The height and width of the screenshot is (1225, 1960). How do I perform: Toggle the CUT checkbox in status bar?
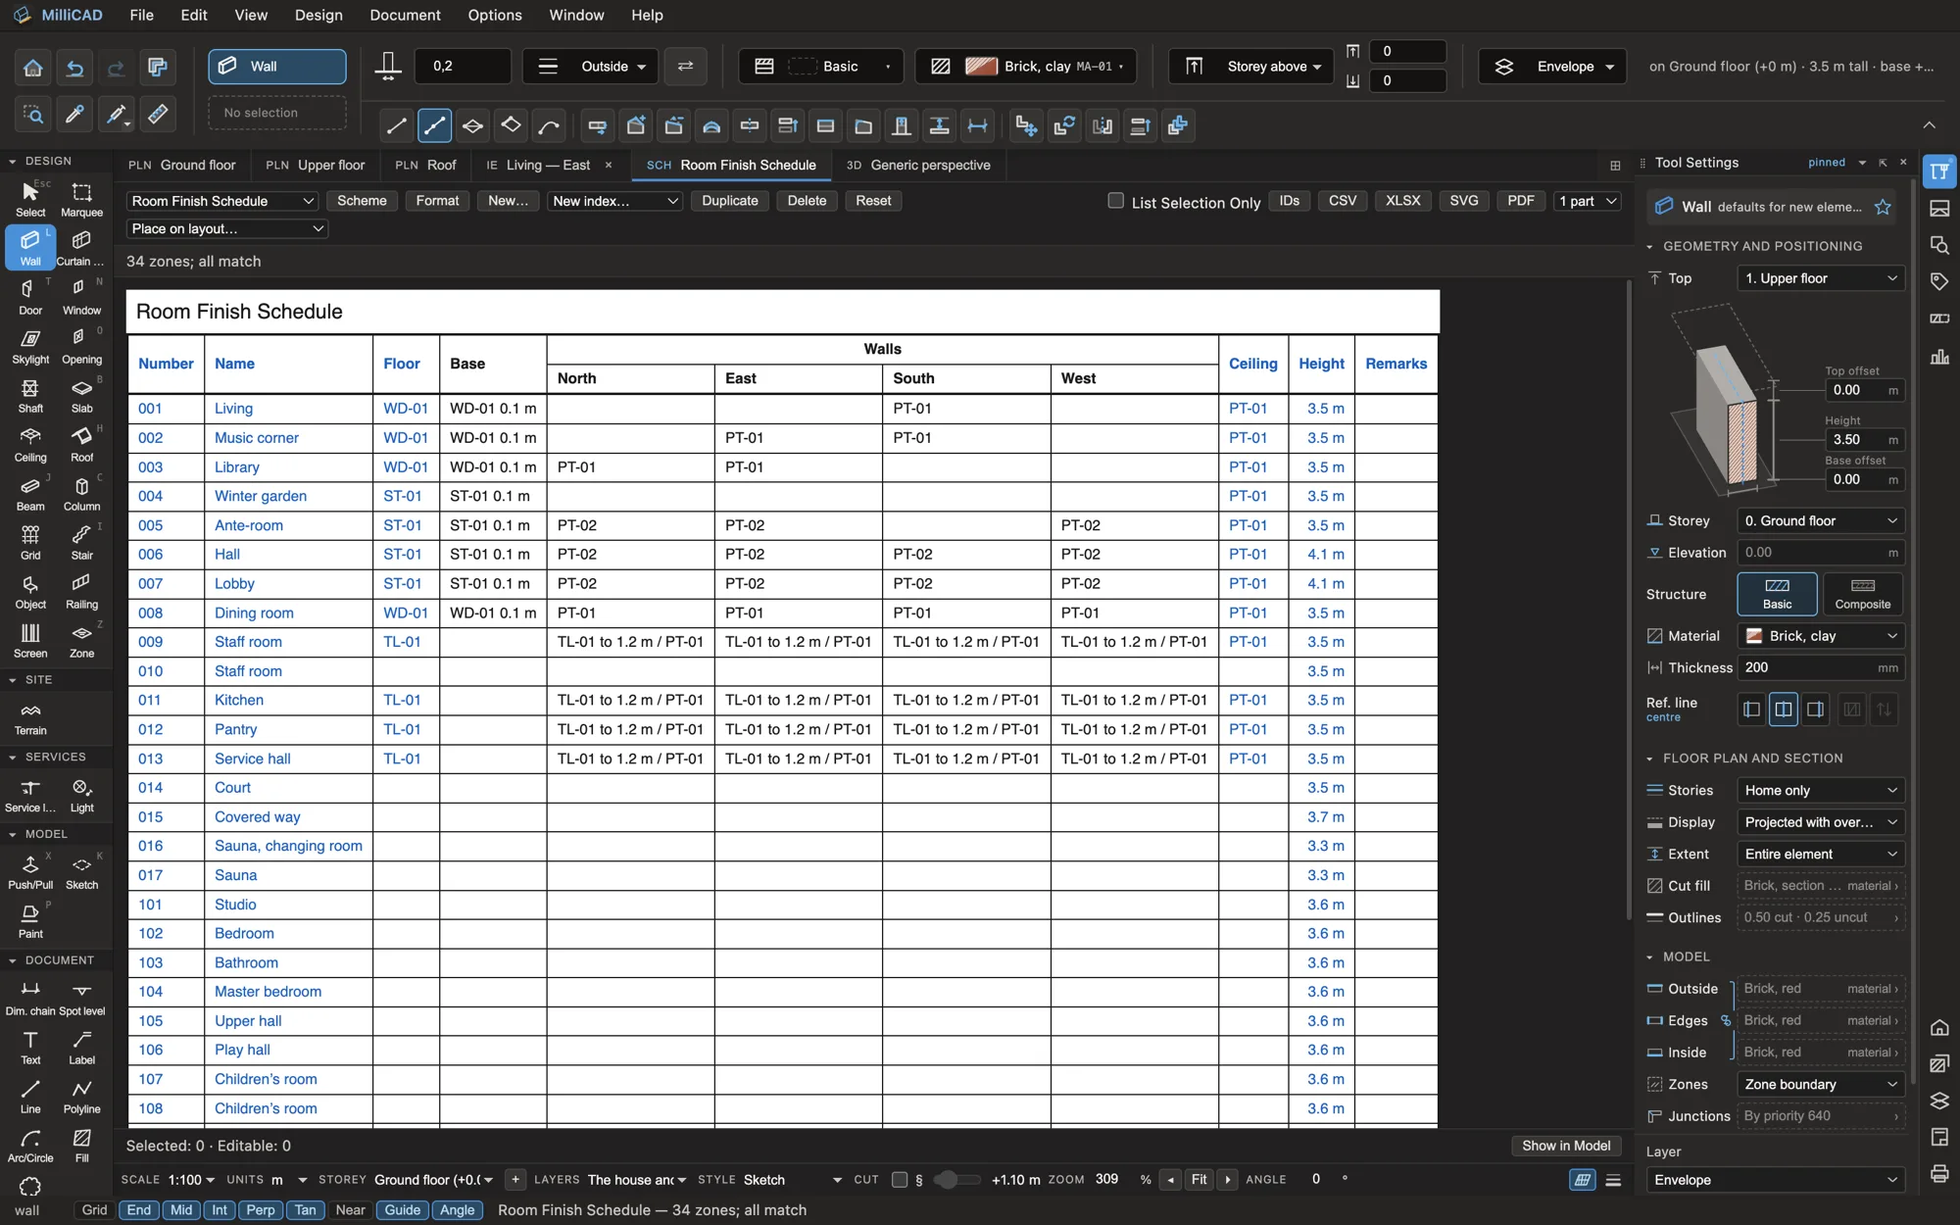click(899, 1179)
